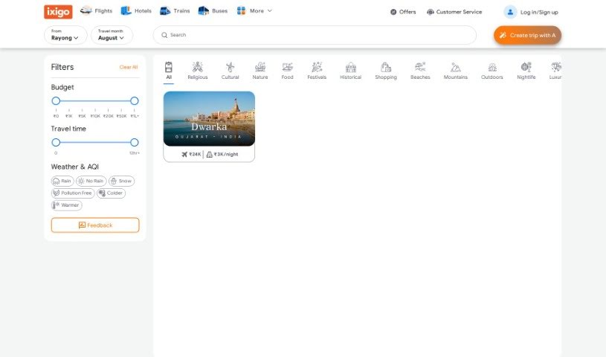
Task: Select the Luxury category
Action: pos(555,71)
